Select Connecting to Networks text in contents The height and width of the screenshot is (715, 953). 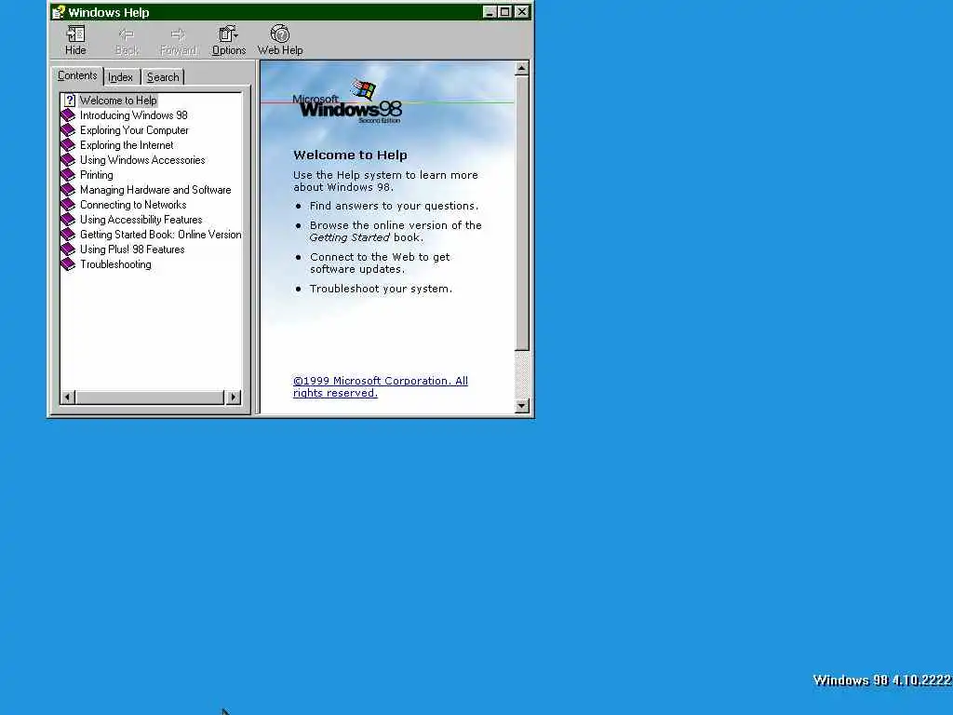pos(133,204)
